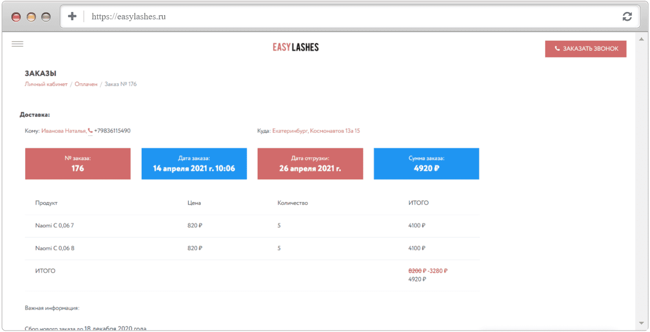Click the Дата заказа blue tile
Screen dimensions: 650x332
point(194,164)
